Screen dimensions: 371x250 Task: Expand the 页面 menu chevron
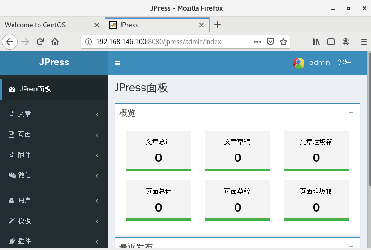click(x=97, y=135)
